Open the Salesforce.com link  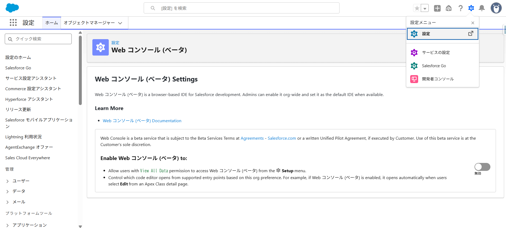tap(282, 138)
